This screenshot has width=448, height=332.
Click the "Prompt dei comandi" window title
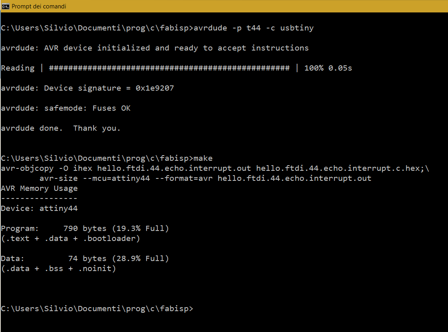(39, 6)
